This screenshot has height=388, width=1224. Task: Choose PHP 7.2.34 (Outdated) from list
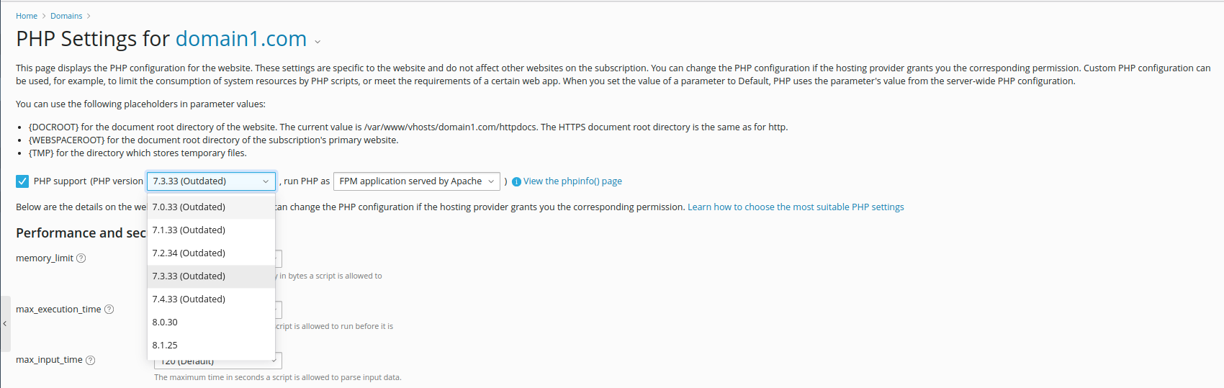[x=189, y=253]
